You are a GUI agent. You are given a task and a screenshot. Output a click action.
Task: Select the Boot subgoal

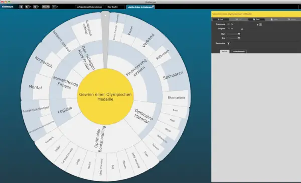pyautogui.click(x=175, y=110)
